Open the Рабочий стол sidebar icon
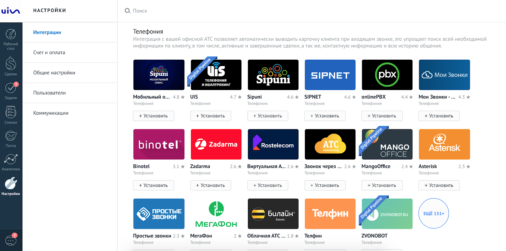Viewport: 506px width, 251px height. coord(11,39)
